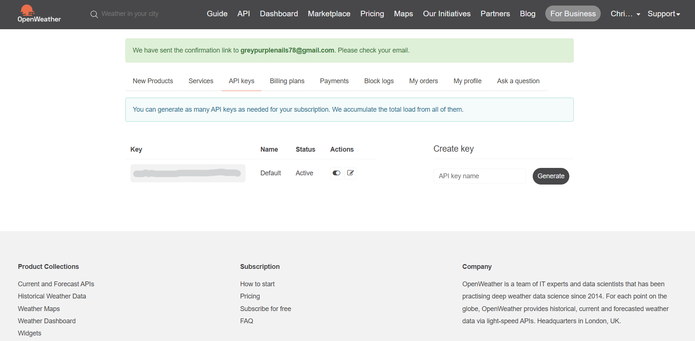Screen dimensions: 695x341
Task: Open the Current and Forecast APIs link
Action: pyautogui.click(x=56, y=284)
